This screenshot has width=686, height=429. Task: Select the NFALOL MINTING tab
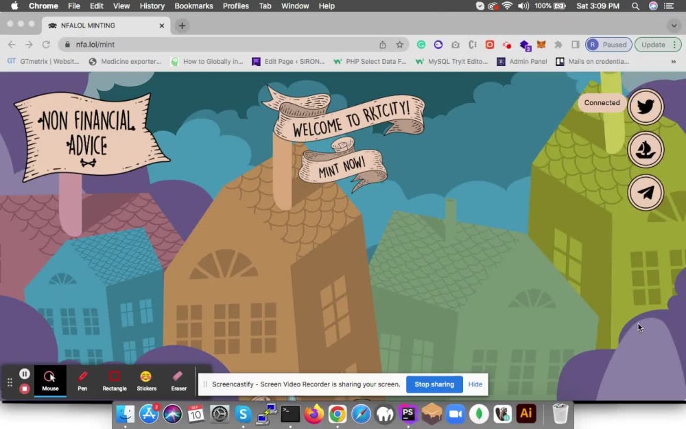(x=105, y=26)
